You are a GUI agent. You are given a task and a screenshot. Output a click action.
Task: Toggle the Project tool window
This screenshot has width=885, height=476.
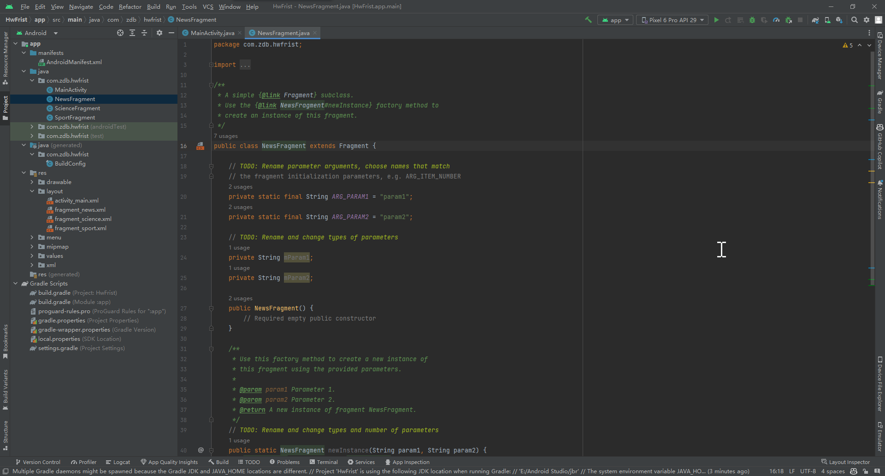pos(5,107)
